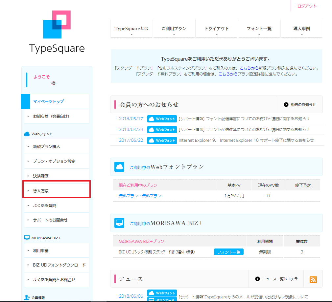Open the 2018/05/17 font delivery outage notice
The image size is (332, 302).
click(x=244, y=119)
